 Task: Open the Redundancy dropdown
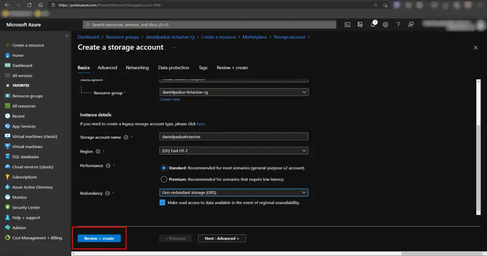[234, 192]
